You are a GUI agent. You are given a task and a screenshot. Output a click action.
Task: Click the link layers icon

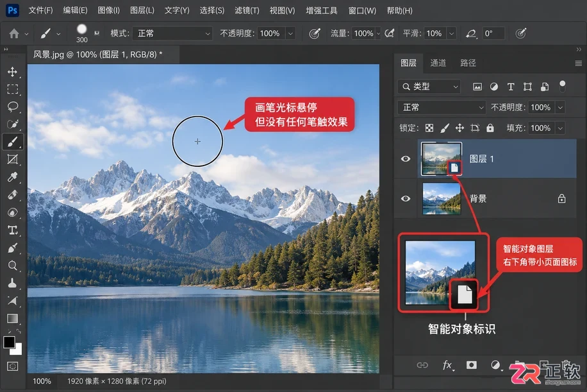click(x=422, y=365)
